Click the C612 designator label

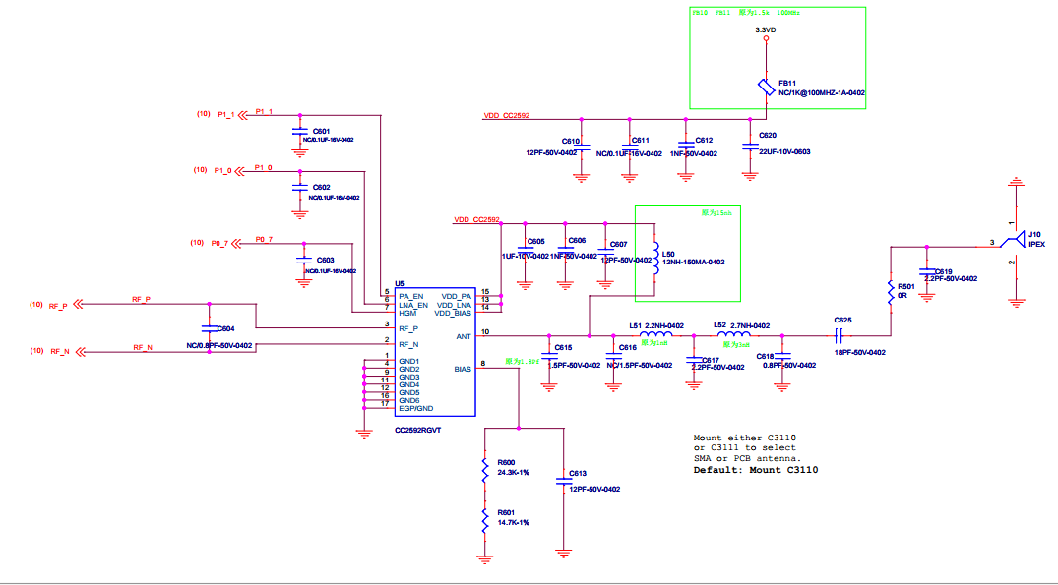[704, 141]
